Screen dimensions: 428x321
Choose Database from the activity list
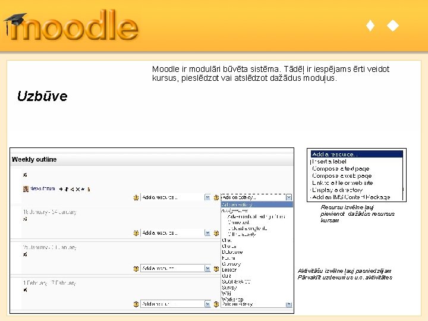(232, 252)
